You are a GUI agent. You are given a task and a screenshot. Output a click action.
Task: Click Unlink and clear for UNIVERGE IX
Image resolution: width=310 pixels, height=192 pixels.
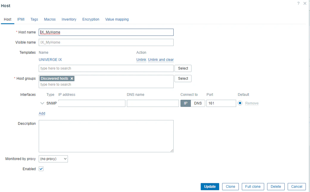click(161, 60)
